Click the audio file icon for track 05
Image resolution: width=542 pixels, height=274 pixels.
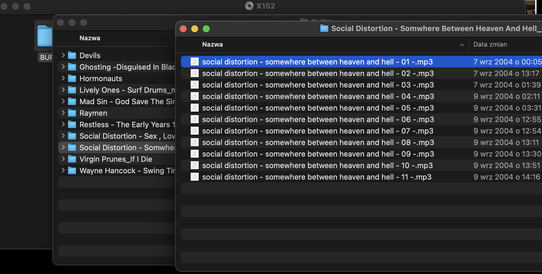pyautogui.click(x=195, y=108)
